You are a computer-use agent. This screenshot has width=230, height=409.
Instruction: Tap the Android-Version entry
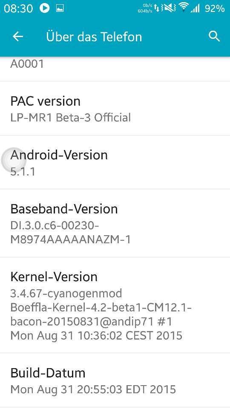[115, 162]
